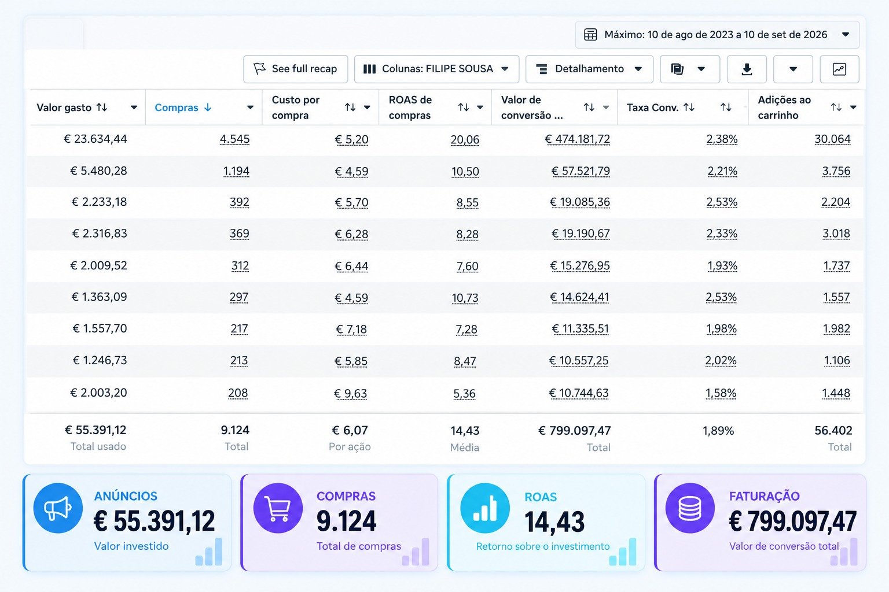The width and height of the screenshot is (889, 592).
Task: Click the megaphone icon on Anúncios card
Action: [58, 508]
